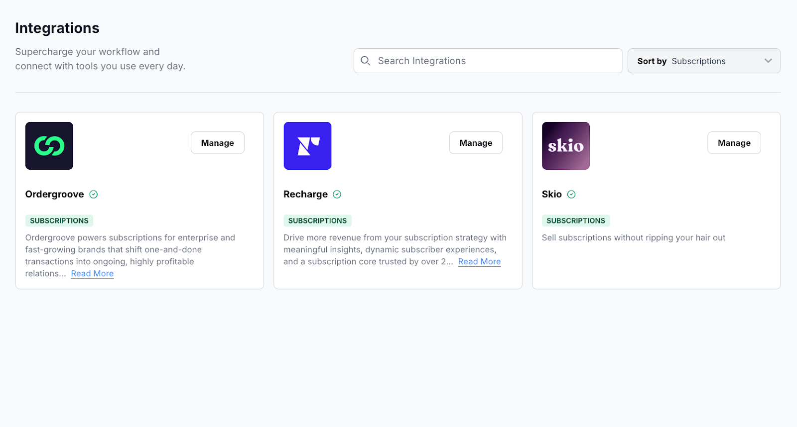Click the Skio logo icon
The height and width of the screenshot is (427, 797).
(565, 146)
